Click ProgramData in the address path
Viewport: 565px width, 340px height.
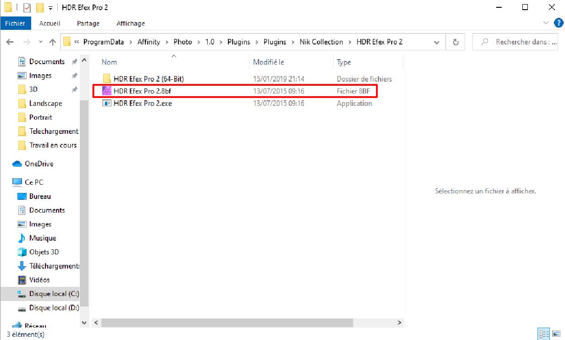tap(104, 42)
